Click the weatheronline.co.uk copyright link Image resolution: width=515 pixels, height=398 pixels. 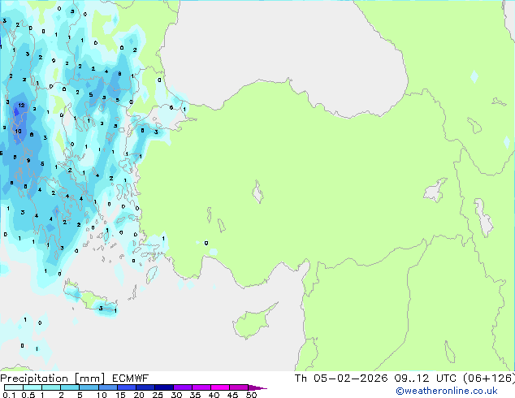[x=447, y=391]
